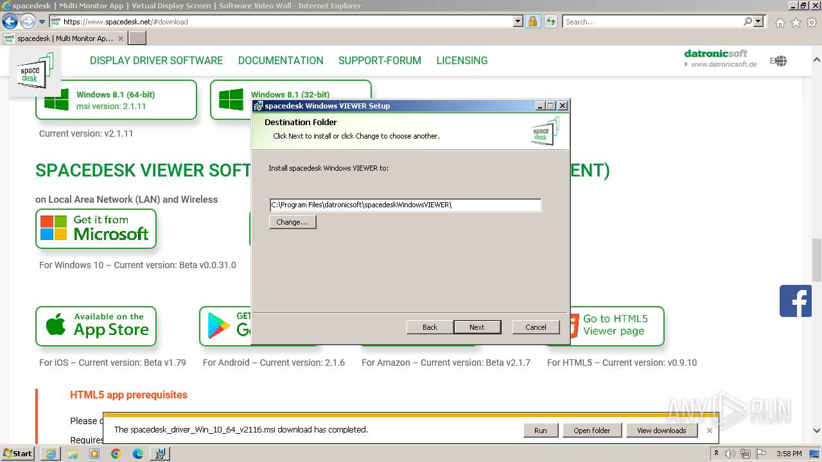Close the spacedesk browser tab
822x462 pixels.
tap(121, 38)
